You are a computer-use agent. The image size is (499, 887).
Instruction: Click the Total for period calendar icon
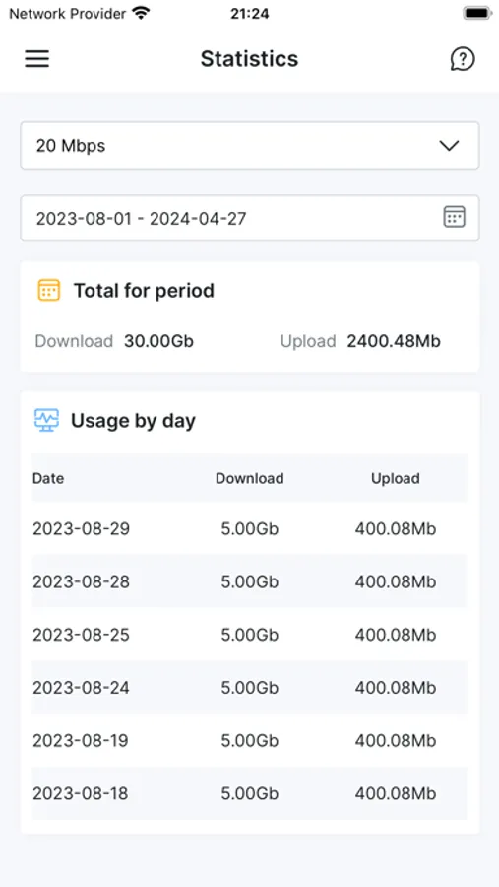coord(49,290)
